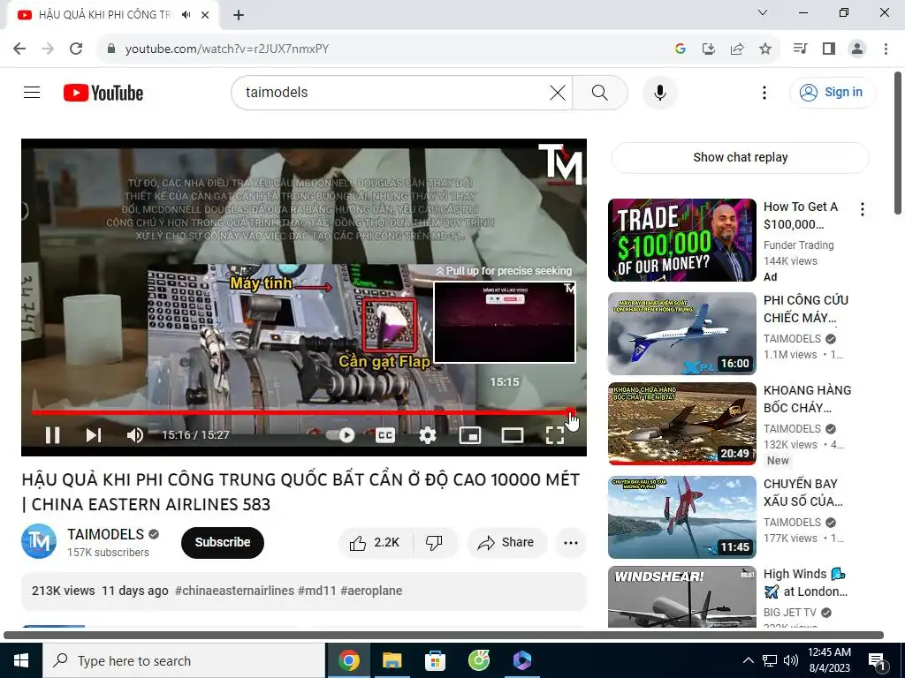Open the tab search chevron
The image size is (905, 678).
[x=763, y=12]
